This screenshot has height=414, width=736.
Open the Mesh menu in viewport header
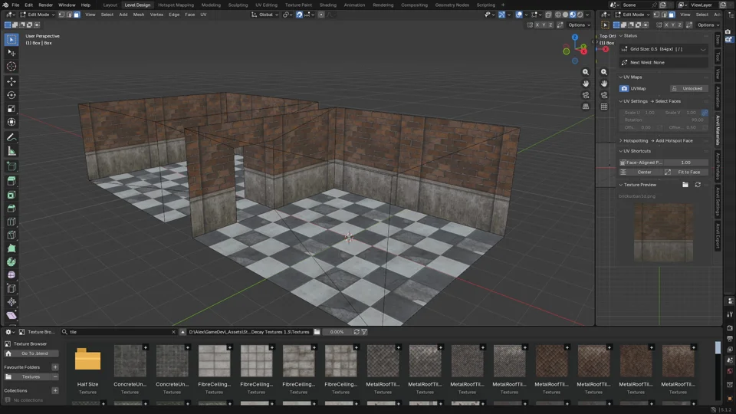(x=139, y=15)
